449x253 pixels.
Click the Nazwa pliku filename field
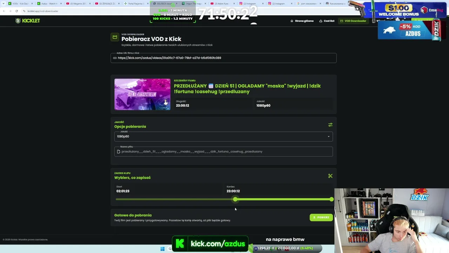(223, 151)
